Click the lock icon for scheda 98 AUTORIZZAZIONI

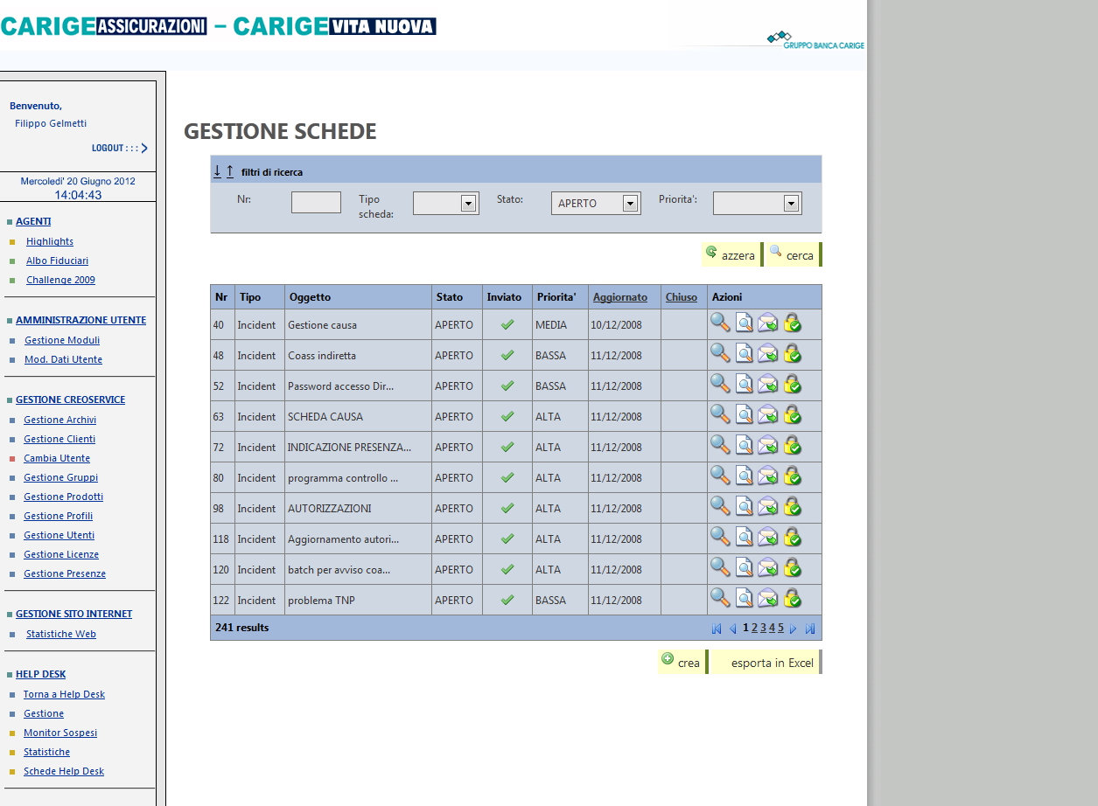793,506
